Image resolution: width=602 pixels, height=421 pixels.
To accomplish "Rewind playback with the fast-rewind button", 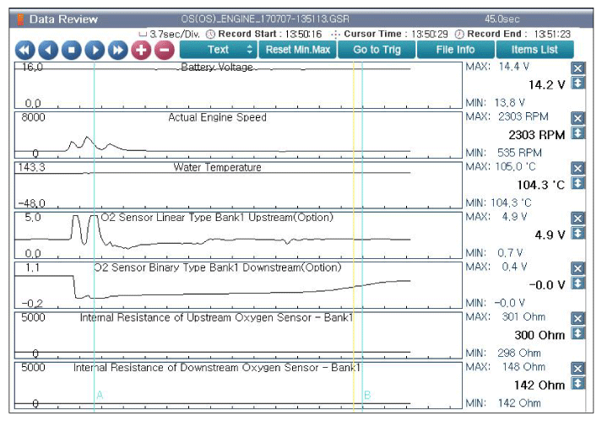I will [25, 50].
